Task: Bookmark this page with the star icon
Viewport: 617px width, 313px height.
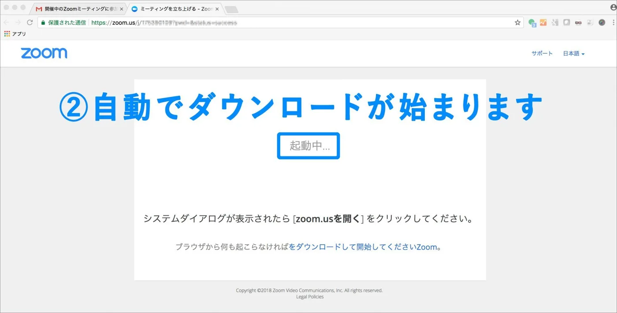Action: pos(517,22)
